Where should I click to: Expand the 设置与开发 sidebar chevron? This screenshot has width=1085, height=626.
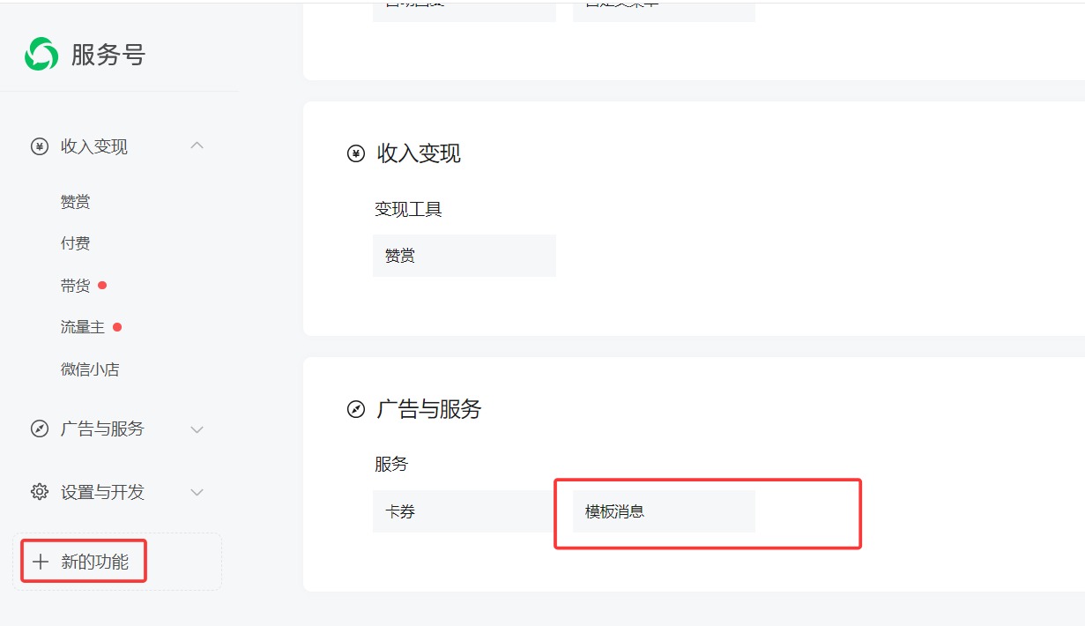point(197,492)
